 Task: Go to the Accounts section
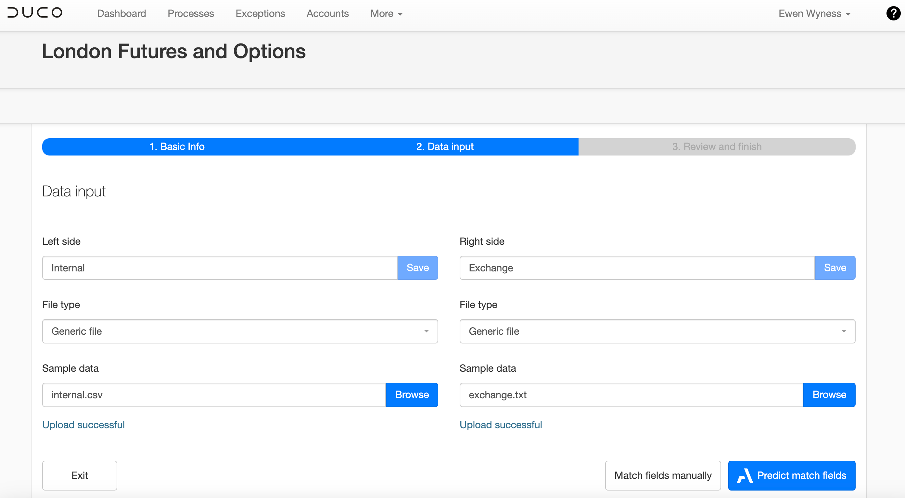click(327, 14)
